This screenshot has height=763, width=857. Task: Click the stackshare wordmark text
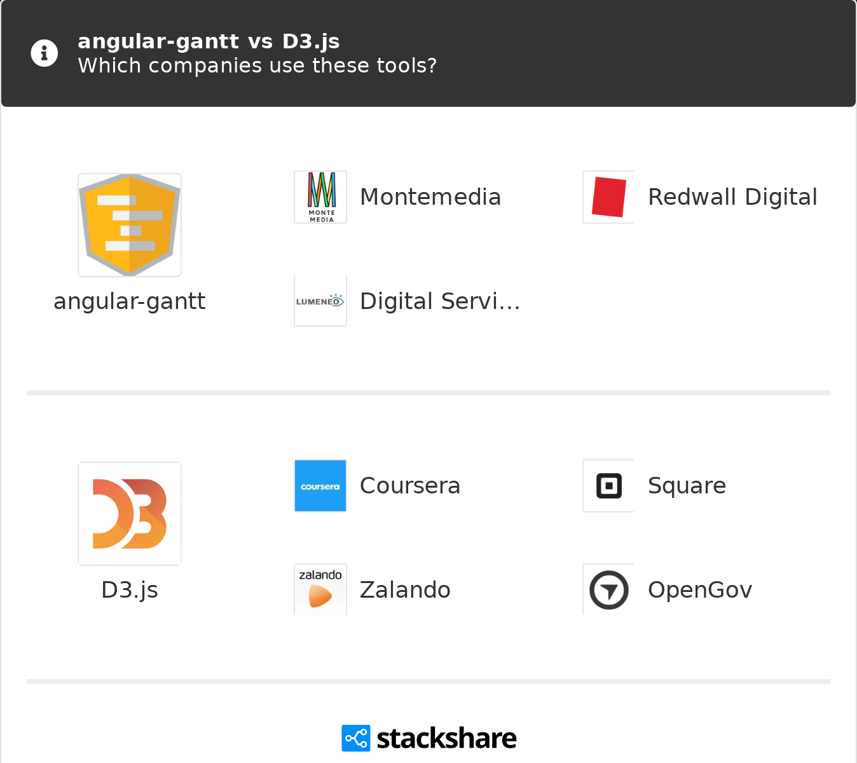click(446, 738)
